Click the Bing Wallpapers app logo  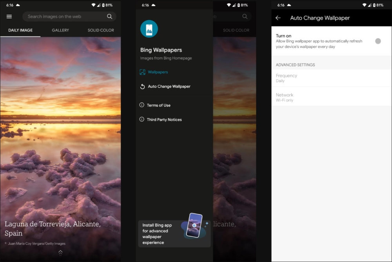point(149,29)
